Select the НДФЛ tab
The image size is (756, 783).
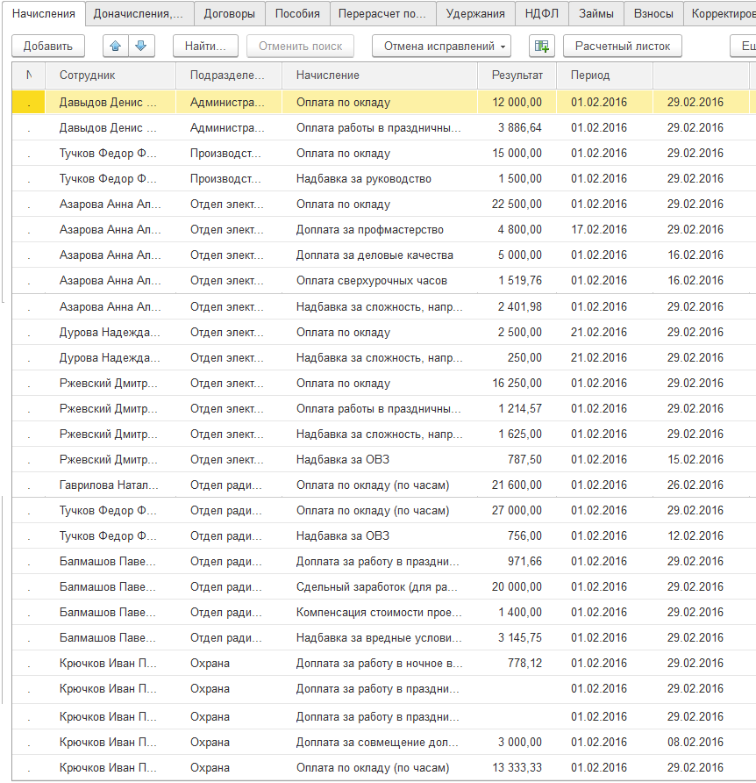click(542, 14)
